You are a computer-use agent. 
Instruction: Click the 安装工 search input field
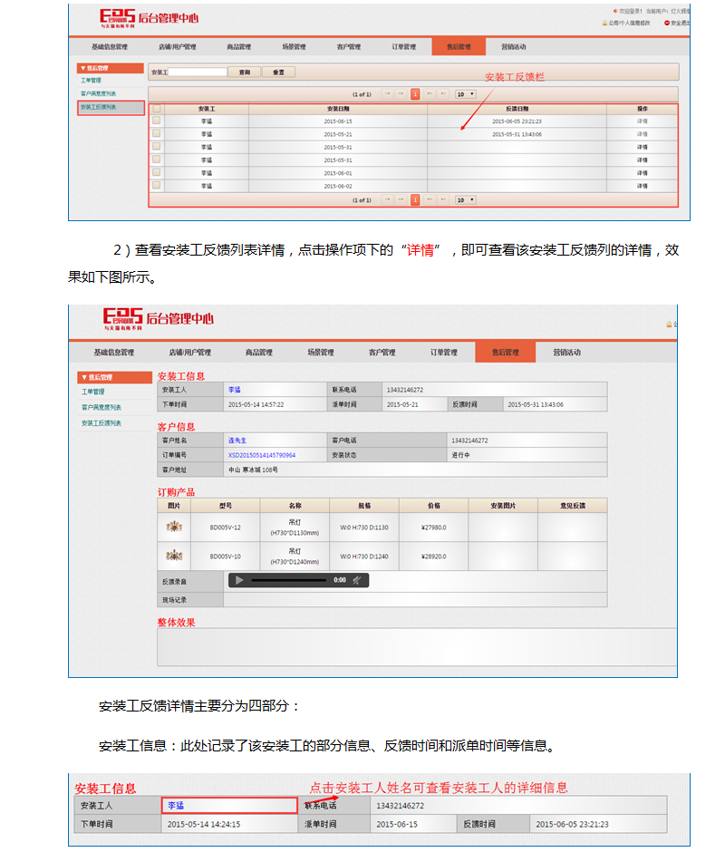pos(198,73)
